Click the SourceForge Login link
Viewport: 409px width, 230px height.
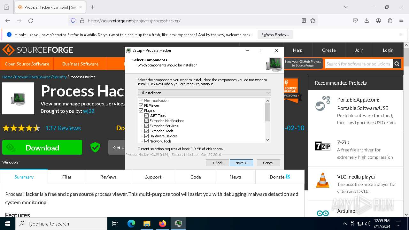pyautogui.click(x=388, y=50)
